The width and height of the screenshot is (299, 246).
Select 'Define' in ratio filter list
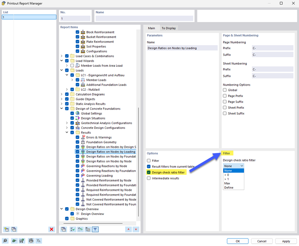coord(233,187)
